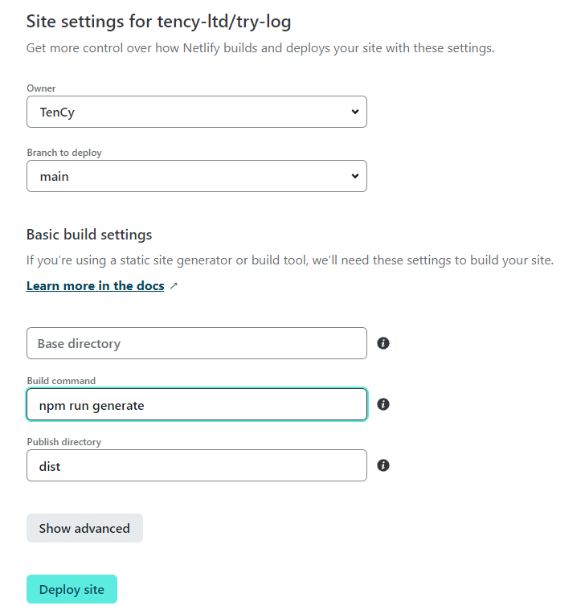Screen dimensions: 585x614
Task: Click the 'Build command' label text
Action: point(61,380)
